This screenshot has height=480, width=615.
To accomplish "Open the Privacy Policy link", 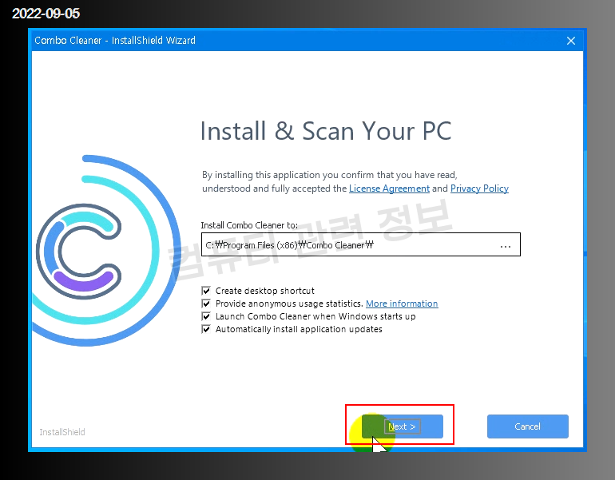I will pyautogui.click(x=479, y=188).
